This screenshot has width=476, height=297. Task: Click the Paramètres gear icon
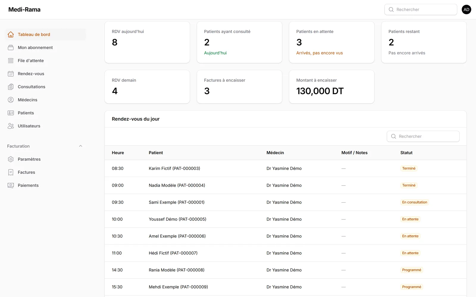pos(11,159)
